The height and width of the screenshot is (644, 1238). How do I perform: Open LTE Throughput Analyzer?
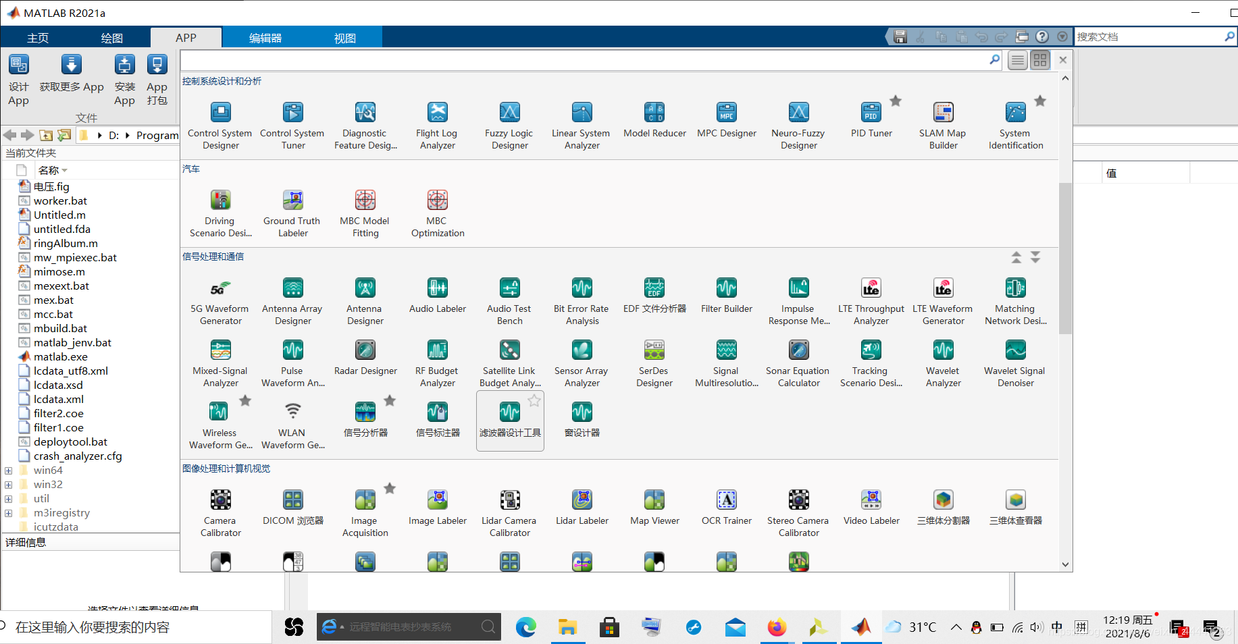click(871, 301)
